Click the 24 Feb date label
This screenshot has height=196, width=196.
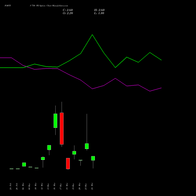tap(11, 186)
